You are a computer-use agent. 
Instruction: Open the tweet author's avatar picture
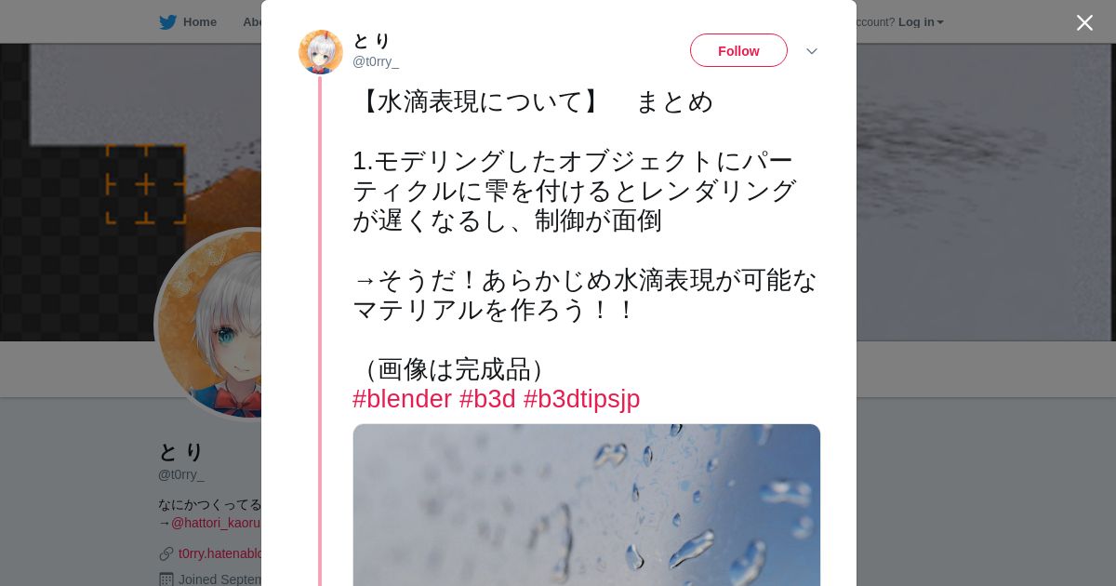[x=321, y=52]
